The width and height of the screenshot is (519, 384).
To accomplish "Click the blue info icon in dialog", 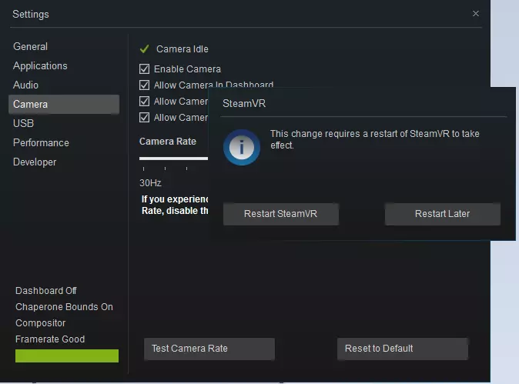I will click(242, 147).
